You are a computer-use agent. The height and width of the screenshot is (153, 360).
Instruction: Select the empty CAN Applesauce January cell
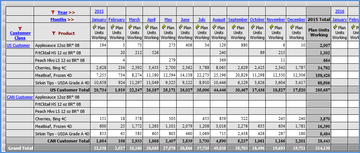tap(99, 97)
